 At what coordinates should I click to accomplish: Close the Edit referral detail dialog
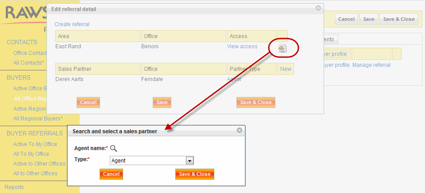click(318, 8)
